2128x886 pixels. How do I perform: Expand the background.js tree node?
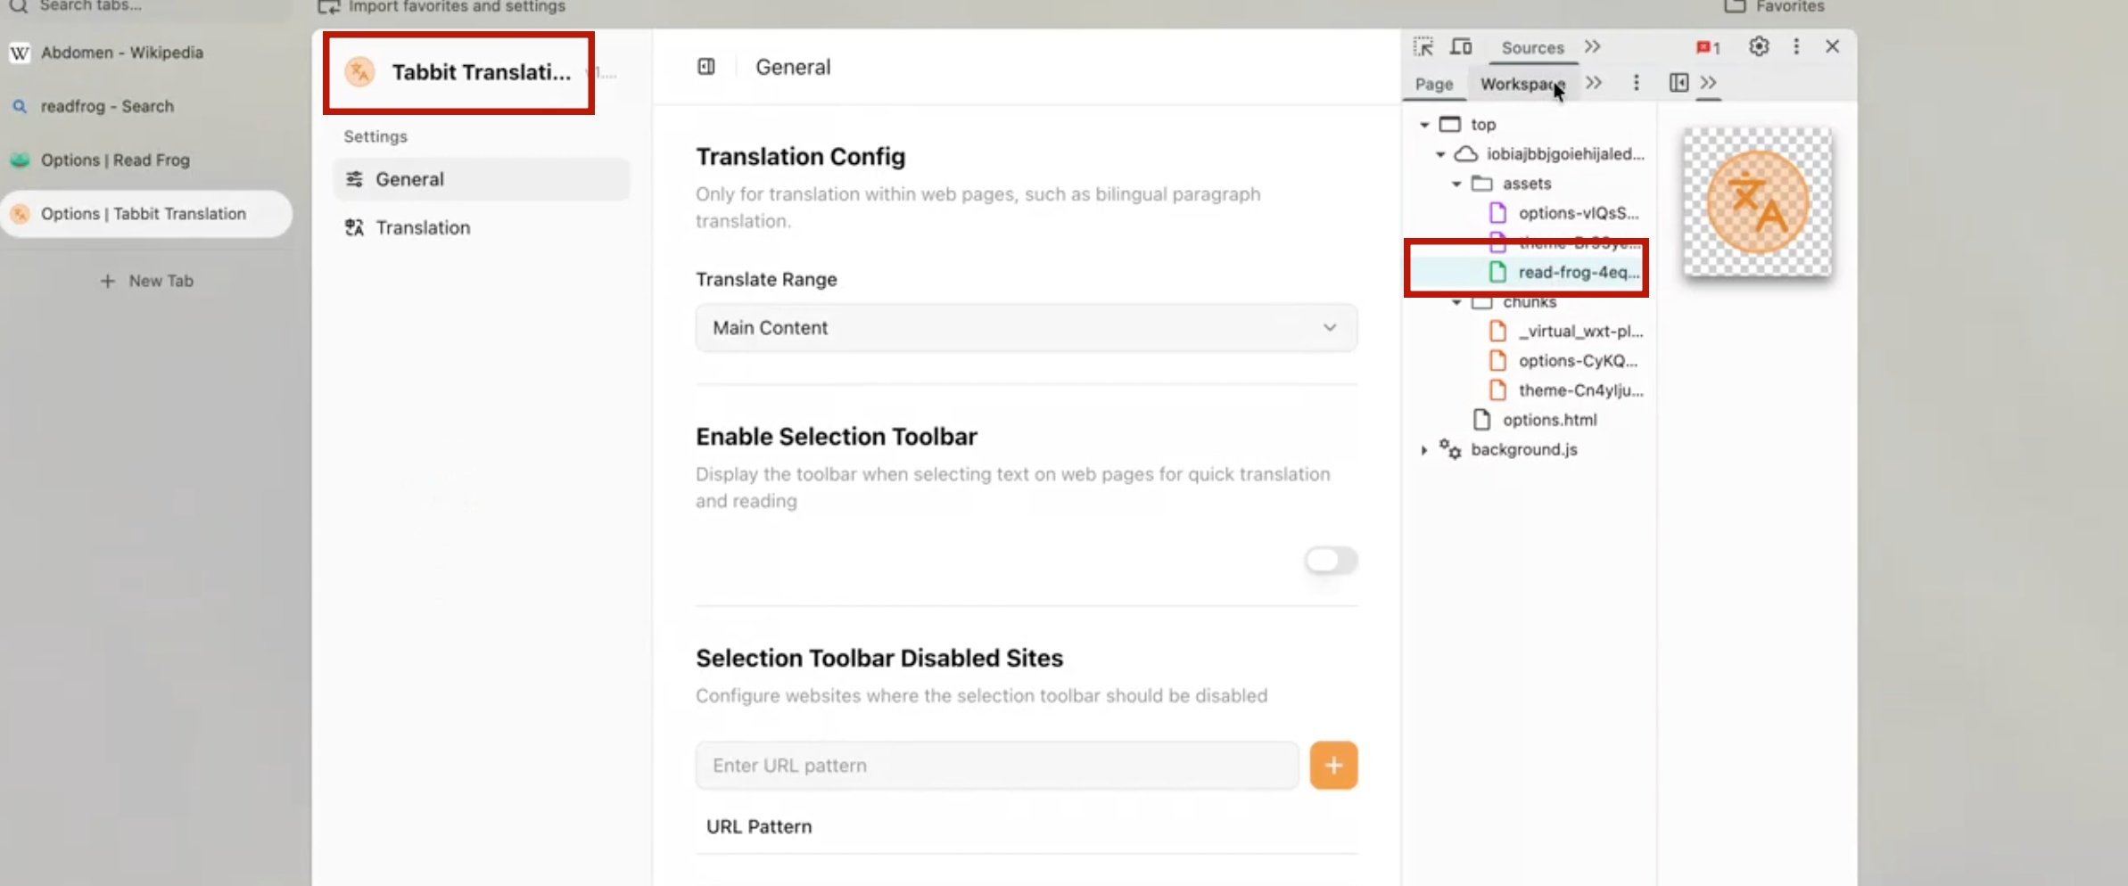tap(1424, 450)
